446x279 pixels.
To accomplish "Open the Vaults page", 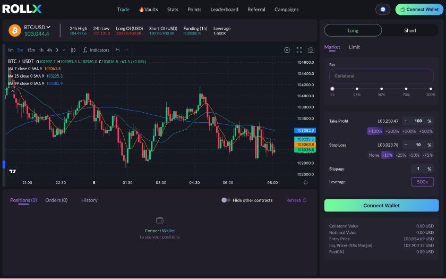I will [149, 10].
